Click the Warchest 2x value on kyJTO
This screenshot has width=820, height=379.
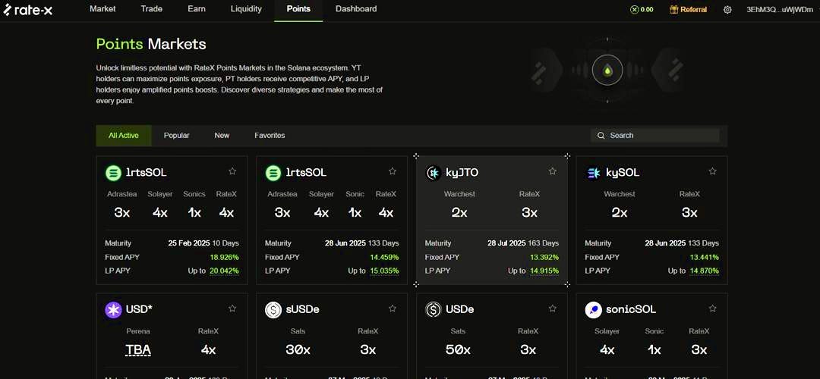(x=459, y=212)
